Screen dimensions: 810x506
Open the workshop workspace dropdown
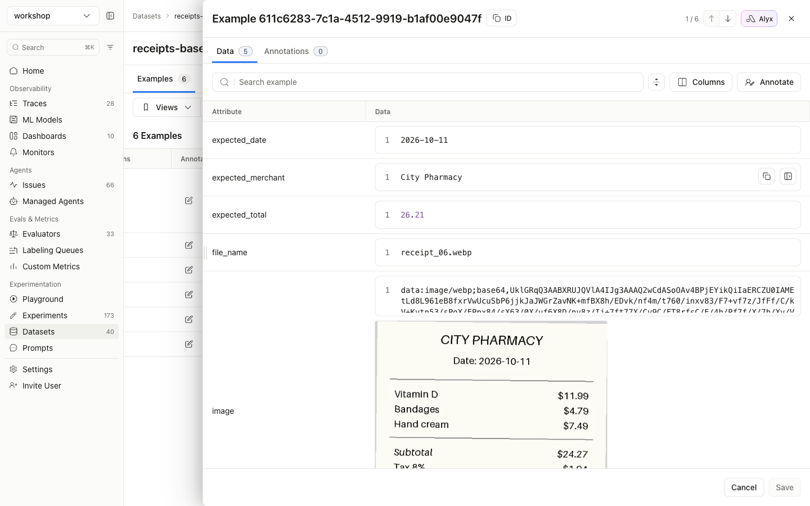click(53, 16)
